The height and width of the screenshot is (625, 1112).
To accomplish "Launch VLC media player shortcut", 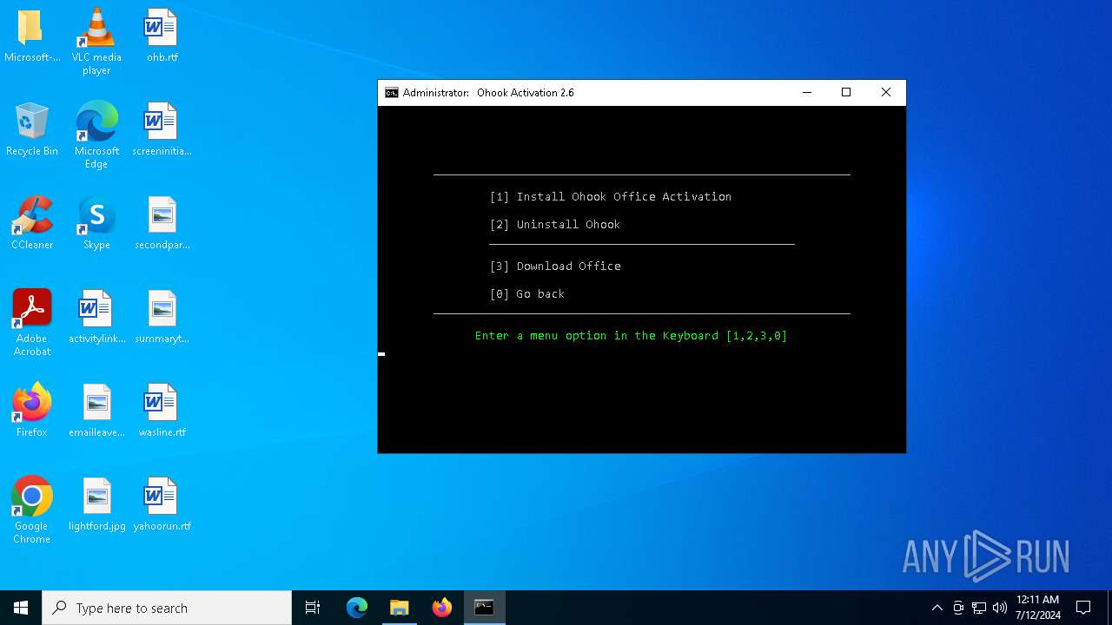I will 96,42.
